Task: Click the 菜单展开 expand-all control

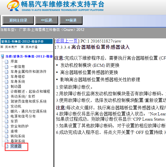Action: click(11, 47)
